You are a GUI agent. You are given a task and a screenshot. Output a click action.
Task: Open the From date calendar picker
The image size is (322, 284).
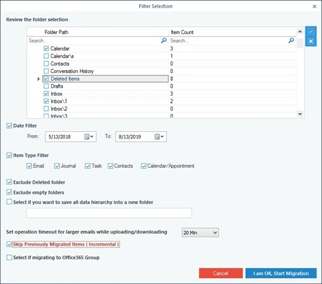coord(89,137)
